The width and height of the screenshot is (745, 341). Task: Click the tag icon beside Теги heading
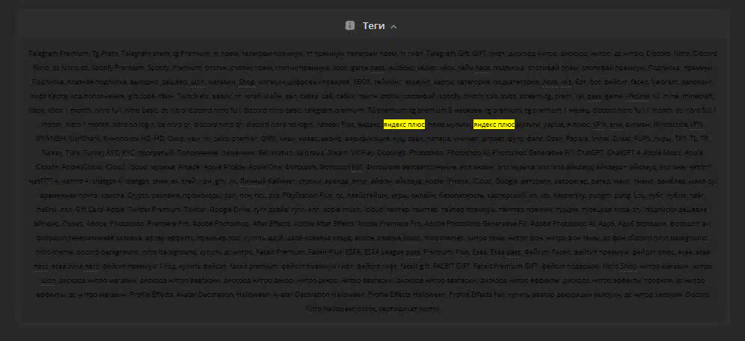(x=350, y=25)
